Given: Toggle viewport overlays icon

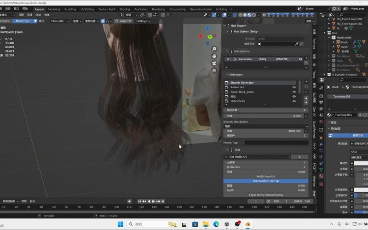Looking at the screenshot, I should 224,15.
